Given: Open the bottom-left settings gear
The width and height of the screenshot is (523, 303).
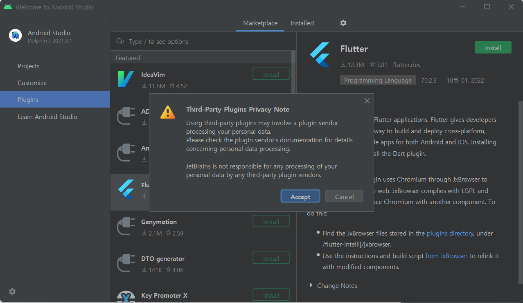Looking at the screenshot, I should [12, 292].
